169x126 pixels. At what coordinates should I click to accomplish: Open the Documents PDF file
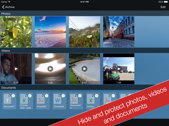pos(76,101)
